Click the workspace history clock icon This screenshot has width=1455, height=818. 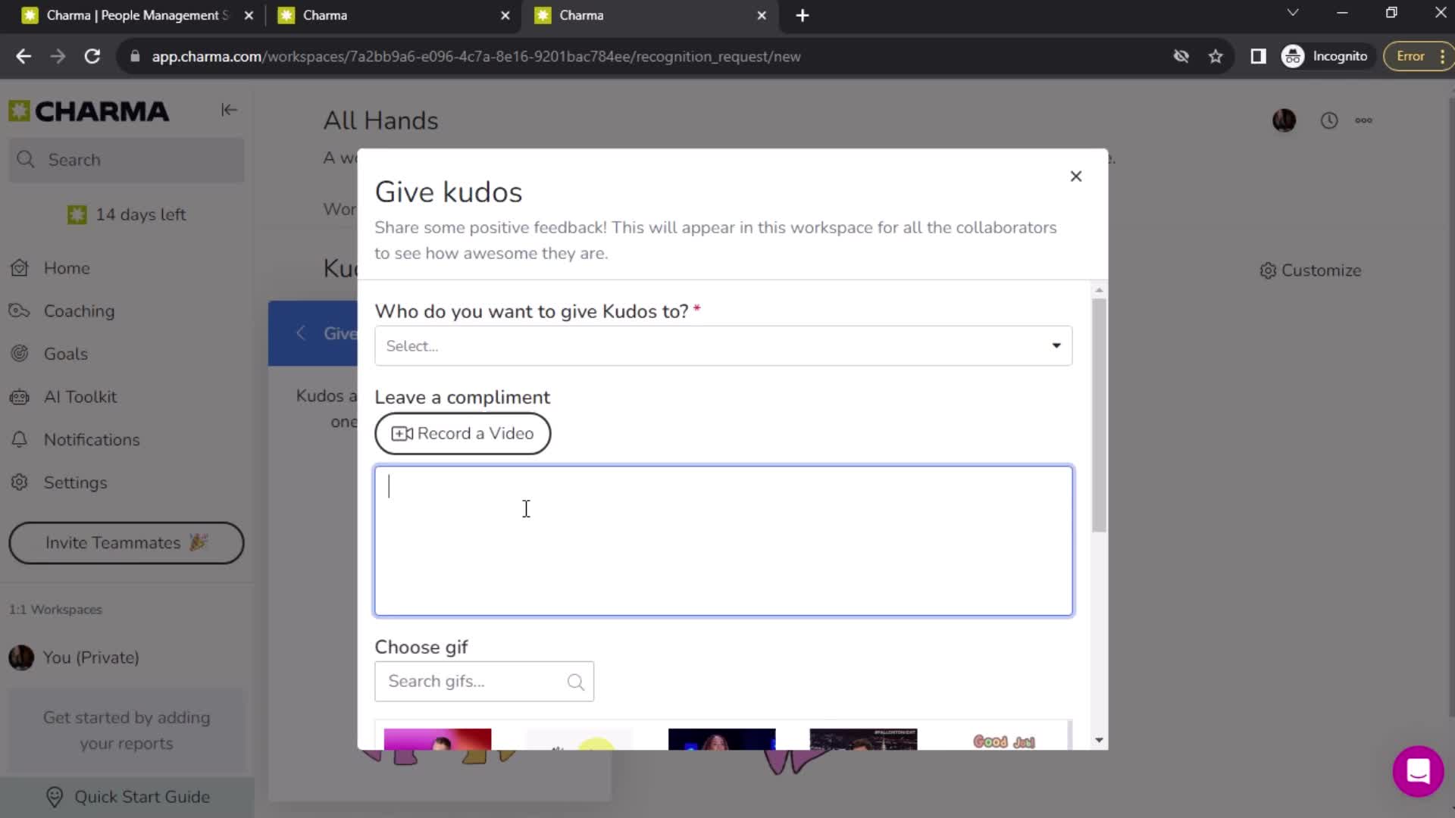(x=1328, y=120)
